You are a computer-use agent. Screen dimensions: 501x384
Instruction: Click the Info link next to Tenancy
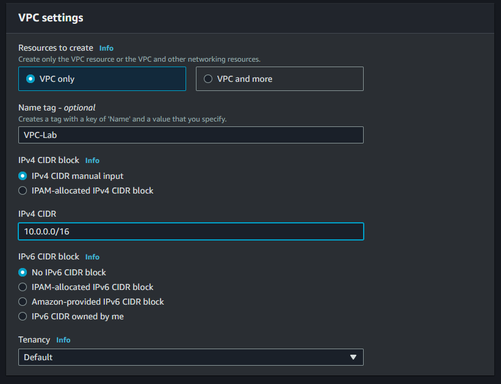pos(63,339)
